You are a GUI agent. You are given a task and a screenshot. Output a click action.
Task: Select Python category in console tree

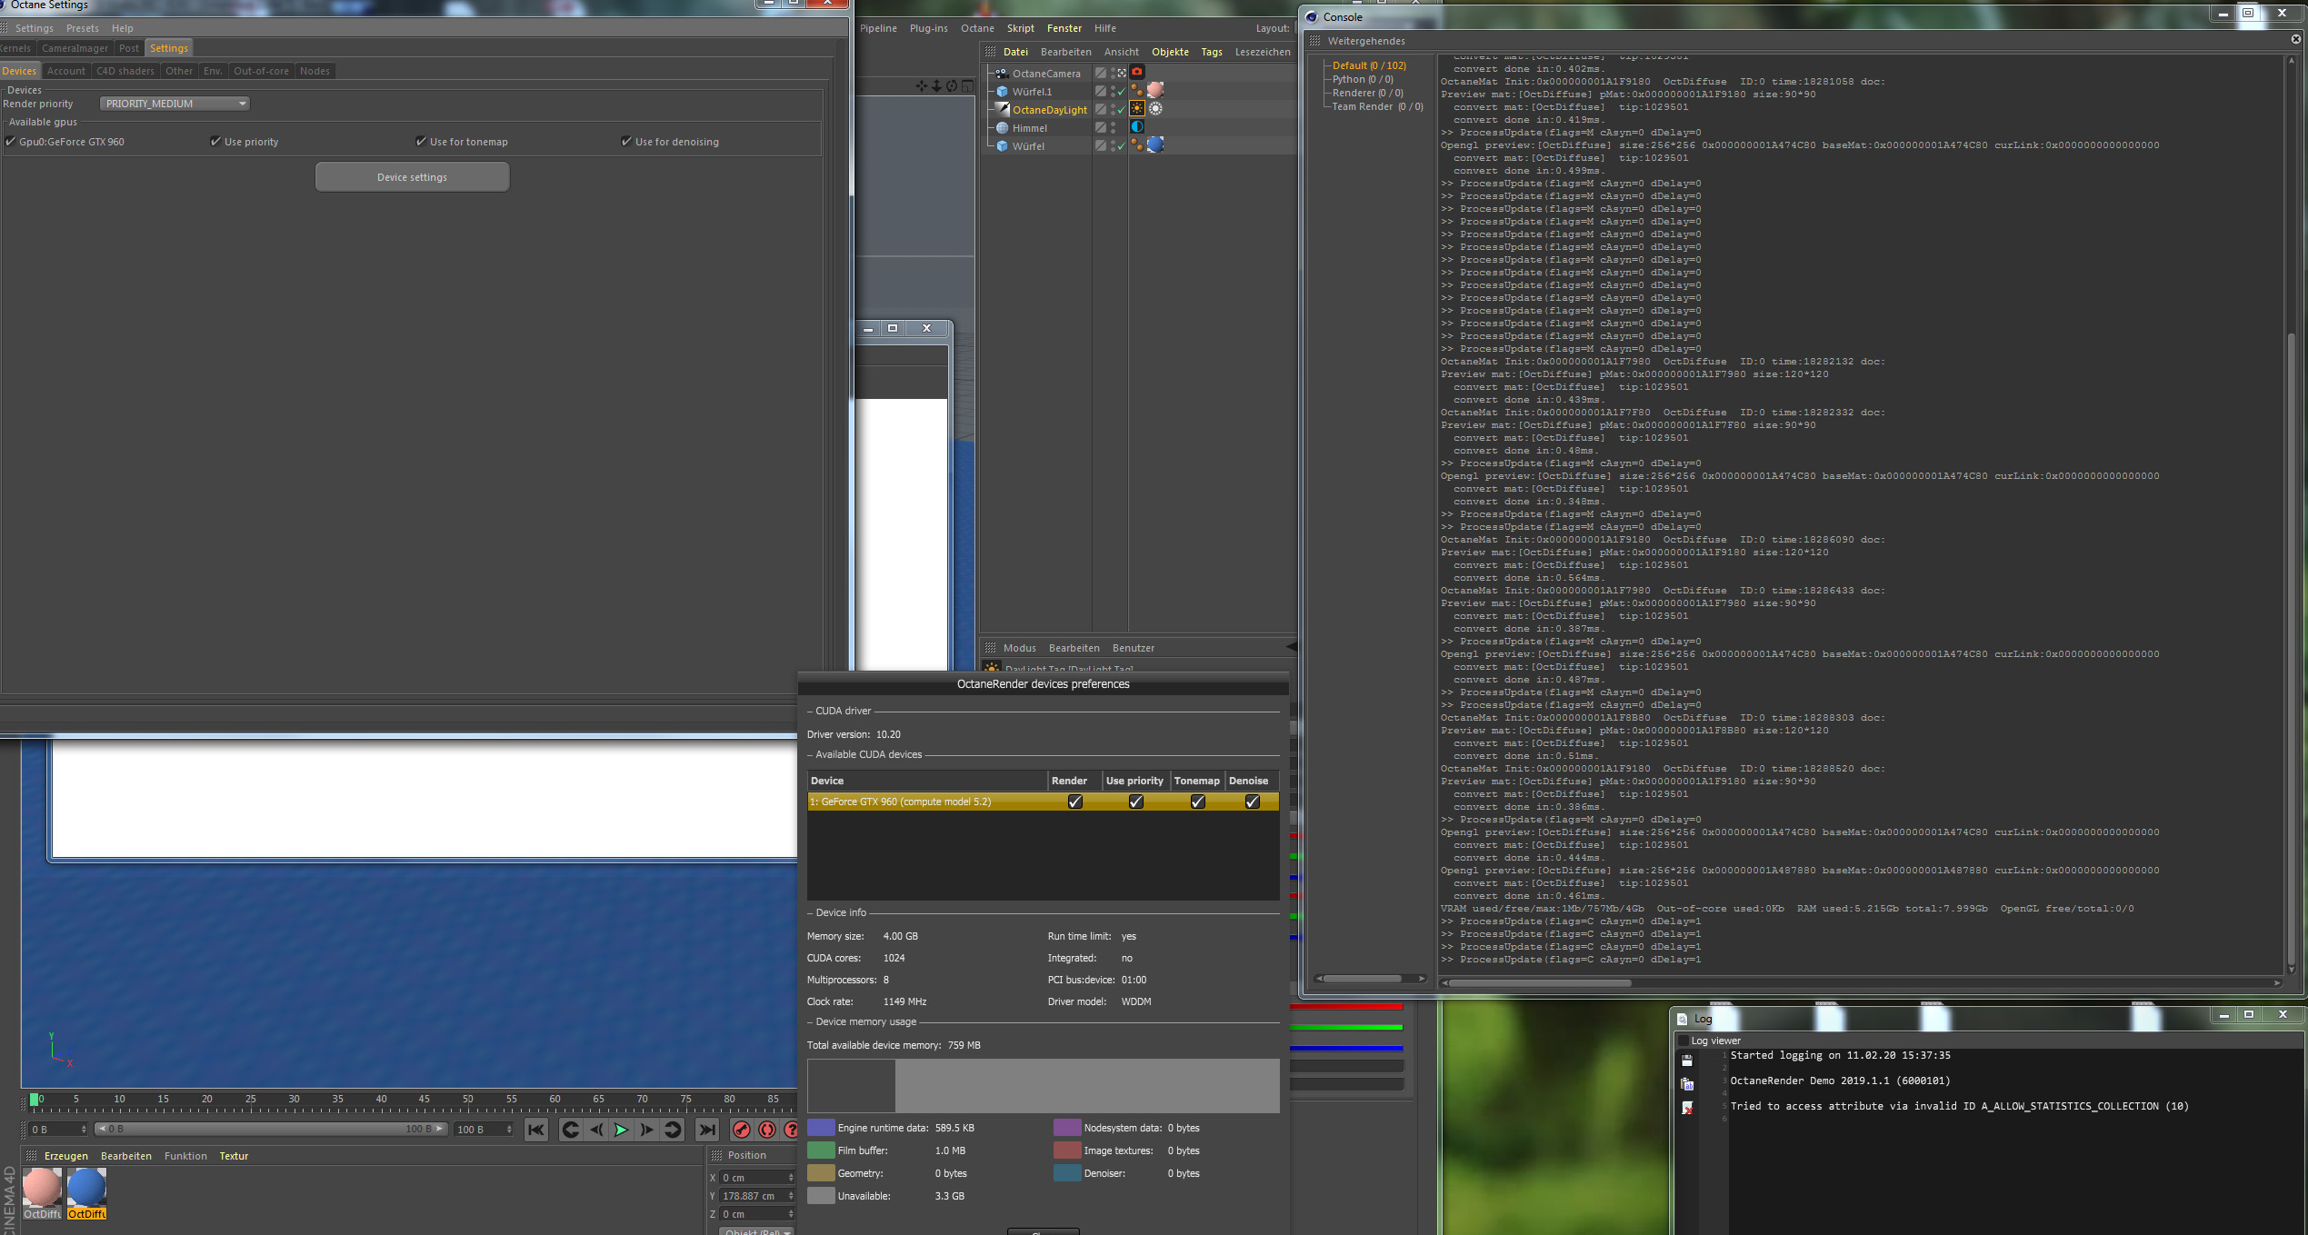(x=1362, y=79)
